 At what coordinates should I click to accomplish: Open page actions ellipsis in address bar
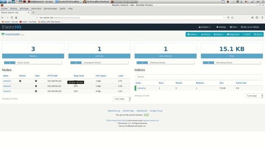coord(224,17)
